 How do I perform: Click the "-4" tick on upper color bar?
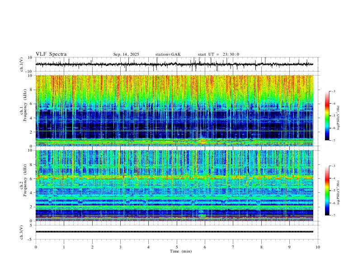tap(333, 104)
